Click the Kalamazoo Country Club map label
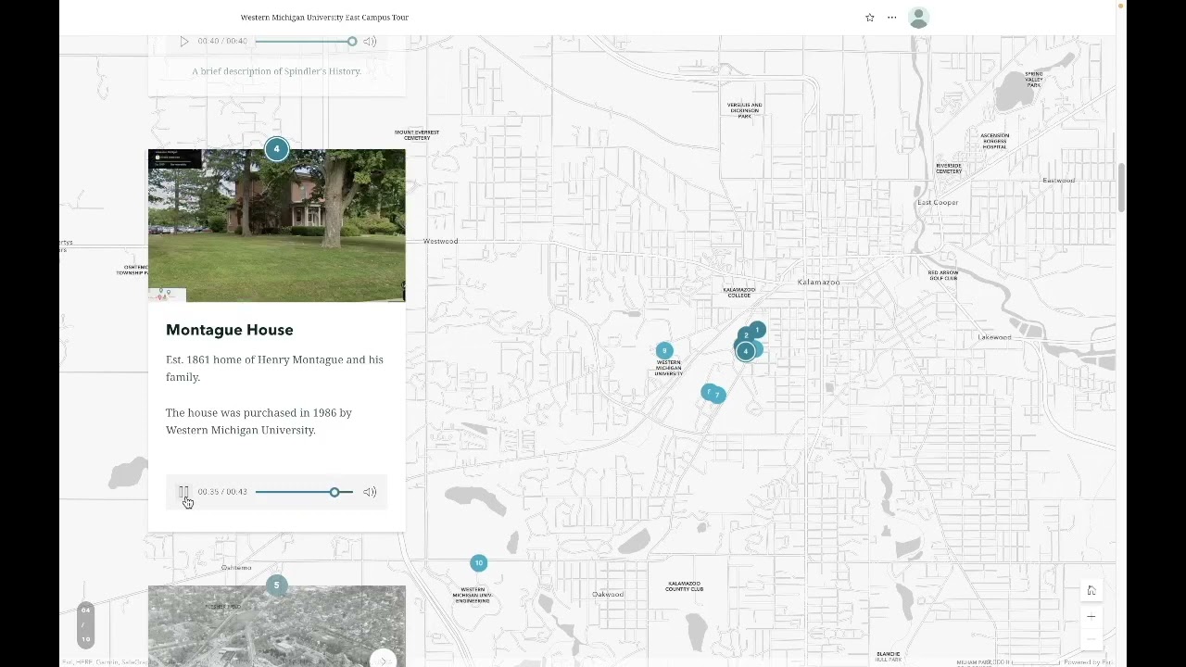Image resolution: width=1186 pixels, height=667 pixels. point(684,586)
